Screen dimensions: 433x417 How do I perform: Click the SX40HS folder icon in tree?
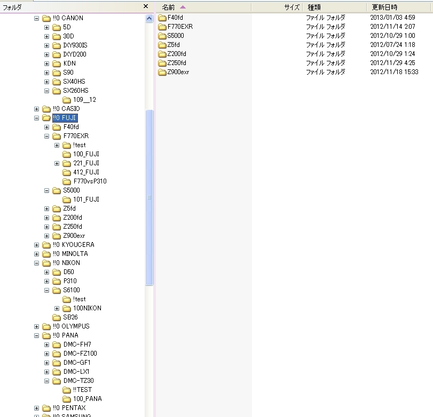(x=57, y=82)
